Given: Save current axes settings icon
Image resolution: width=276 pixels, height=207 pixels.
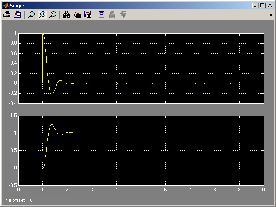Looking at the screenshot, I should (x=77, y=14).
